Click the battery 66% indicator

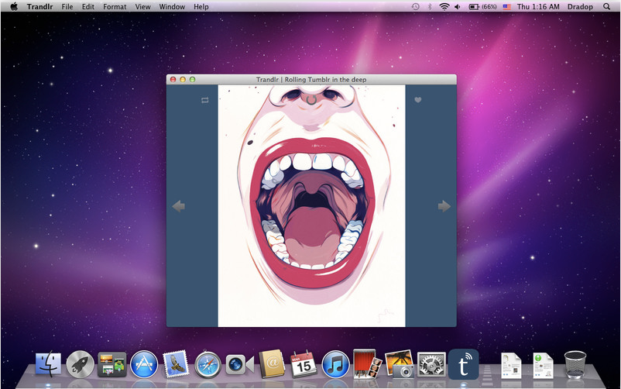coord(482,7)
